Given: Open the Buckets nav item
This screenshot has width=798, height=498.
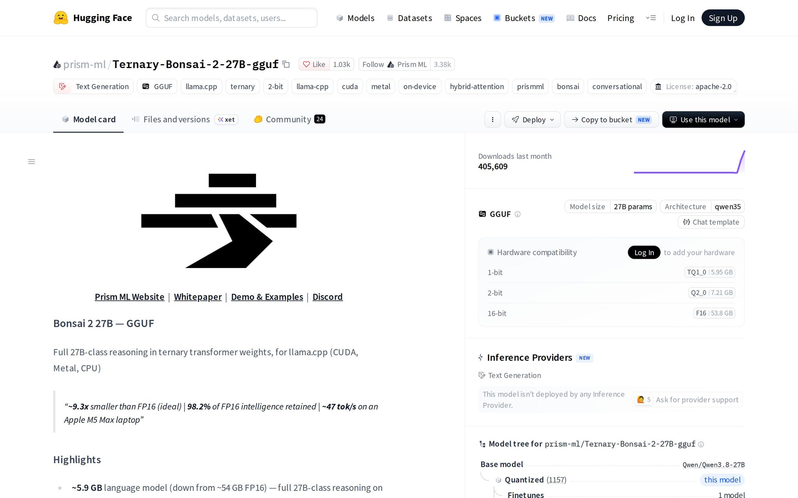Looking at the screenshot, I should [524, 18].
